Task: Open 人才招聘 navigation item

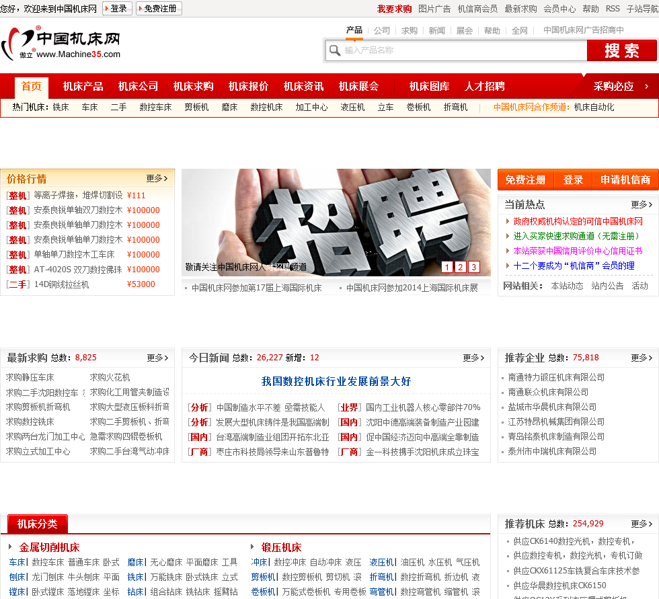Action: click(485, 87)
